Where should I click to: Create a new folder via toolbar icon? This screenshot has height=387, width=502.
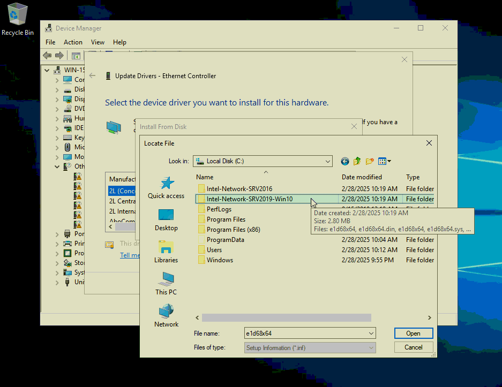370,161
